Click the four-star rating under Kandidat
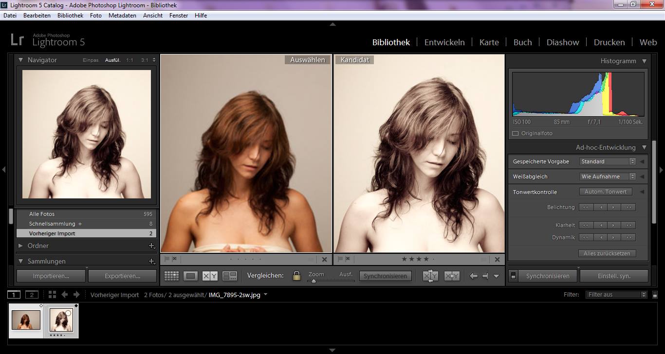This screenshot has height=354, width=665. [x=426, y=259]
